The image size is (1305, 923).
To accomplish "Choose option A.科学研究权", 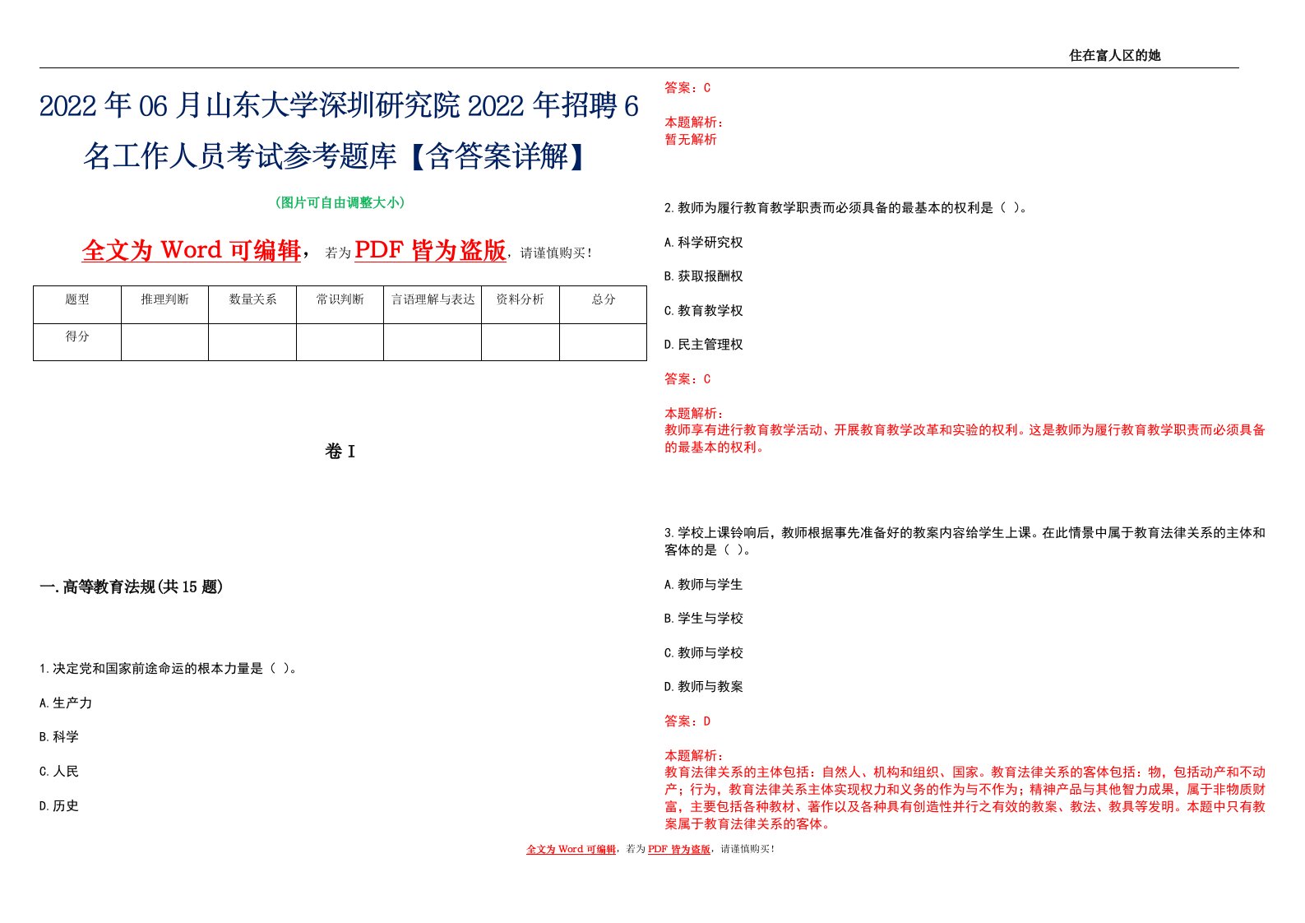I will (704, 243).
